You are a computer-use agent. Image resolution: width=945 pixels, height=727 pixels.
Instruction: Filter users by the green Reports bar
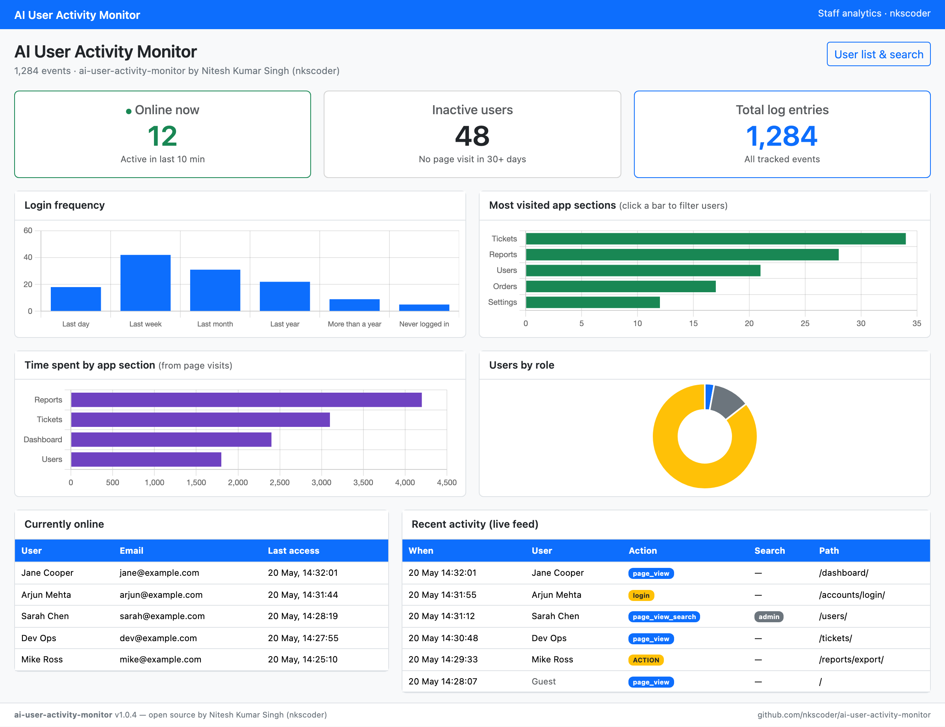point(682,254)
